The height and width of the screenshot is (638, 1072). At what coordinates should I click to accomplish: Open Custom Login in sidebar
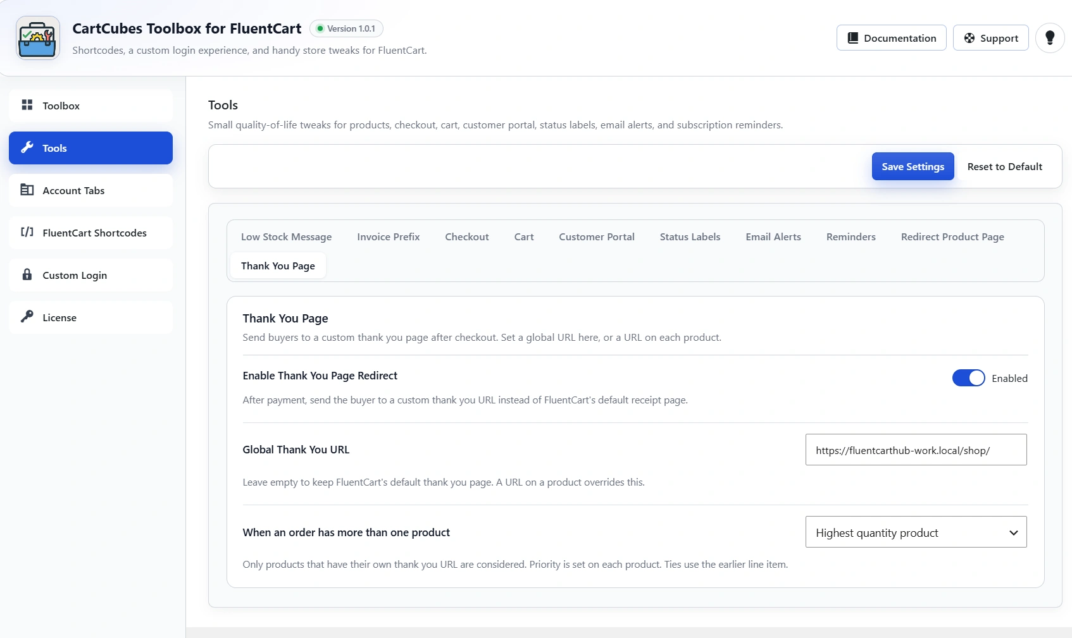[x=90, y=275]
